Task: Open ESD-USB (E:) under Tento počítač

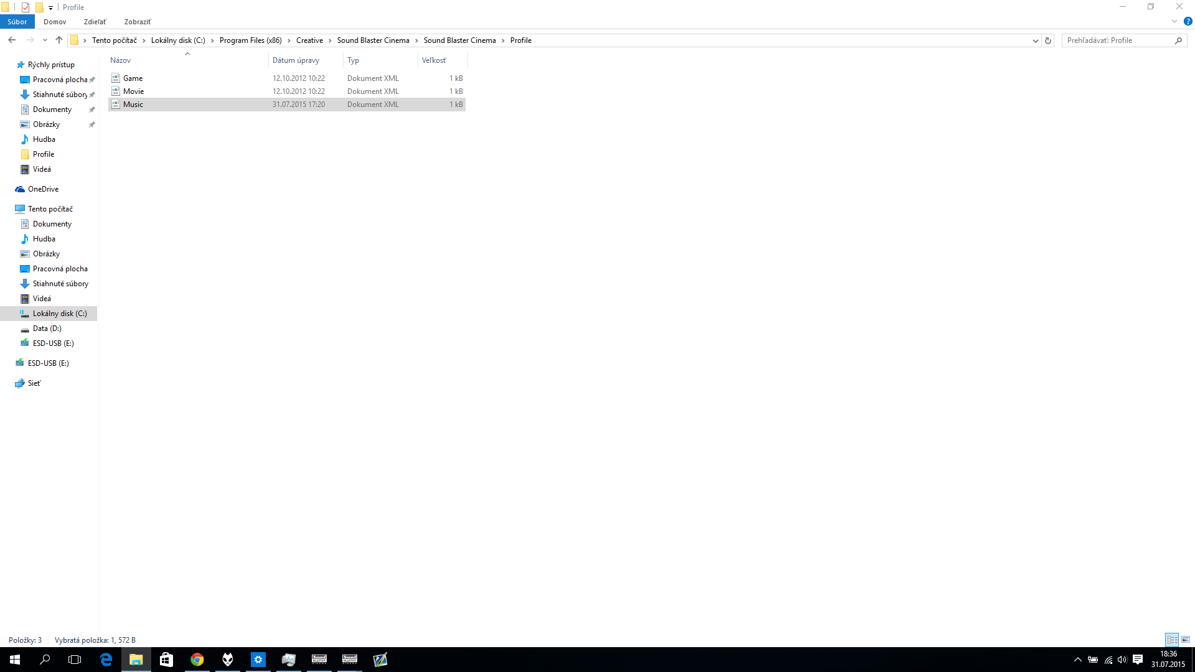Action: tap(53, 343)
